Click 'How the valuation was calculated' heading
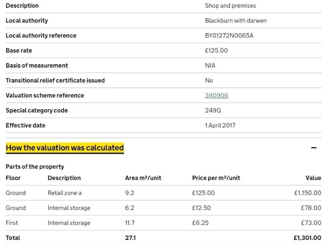Screen dimensions: 327x245 click(x=65, y=148)
